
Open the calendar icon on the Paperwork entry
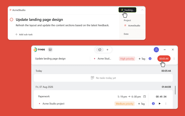[145, 97]
